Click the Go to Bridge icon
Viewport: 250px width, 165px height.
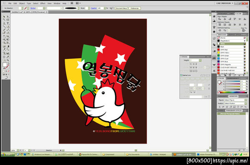(x=72, y=3)
